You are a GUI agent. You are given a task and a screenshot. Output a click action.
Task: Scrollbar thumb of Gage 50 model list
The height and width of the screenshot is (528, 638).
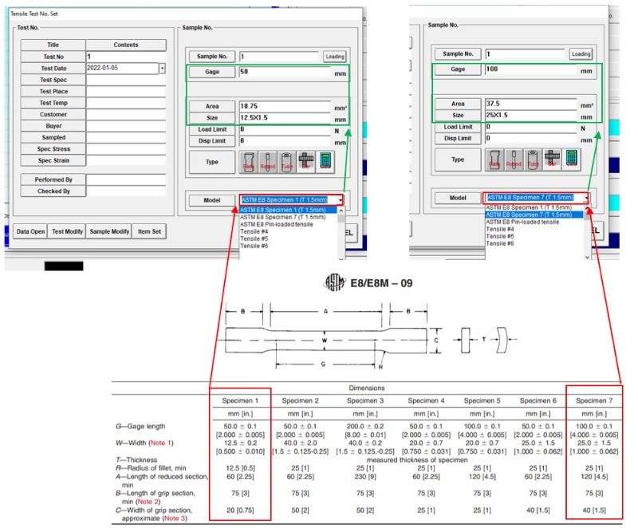click(x=341, y=219)
